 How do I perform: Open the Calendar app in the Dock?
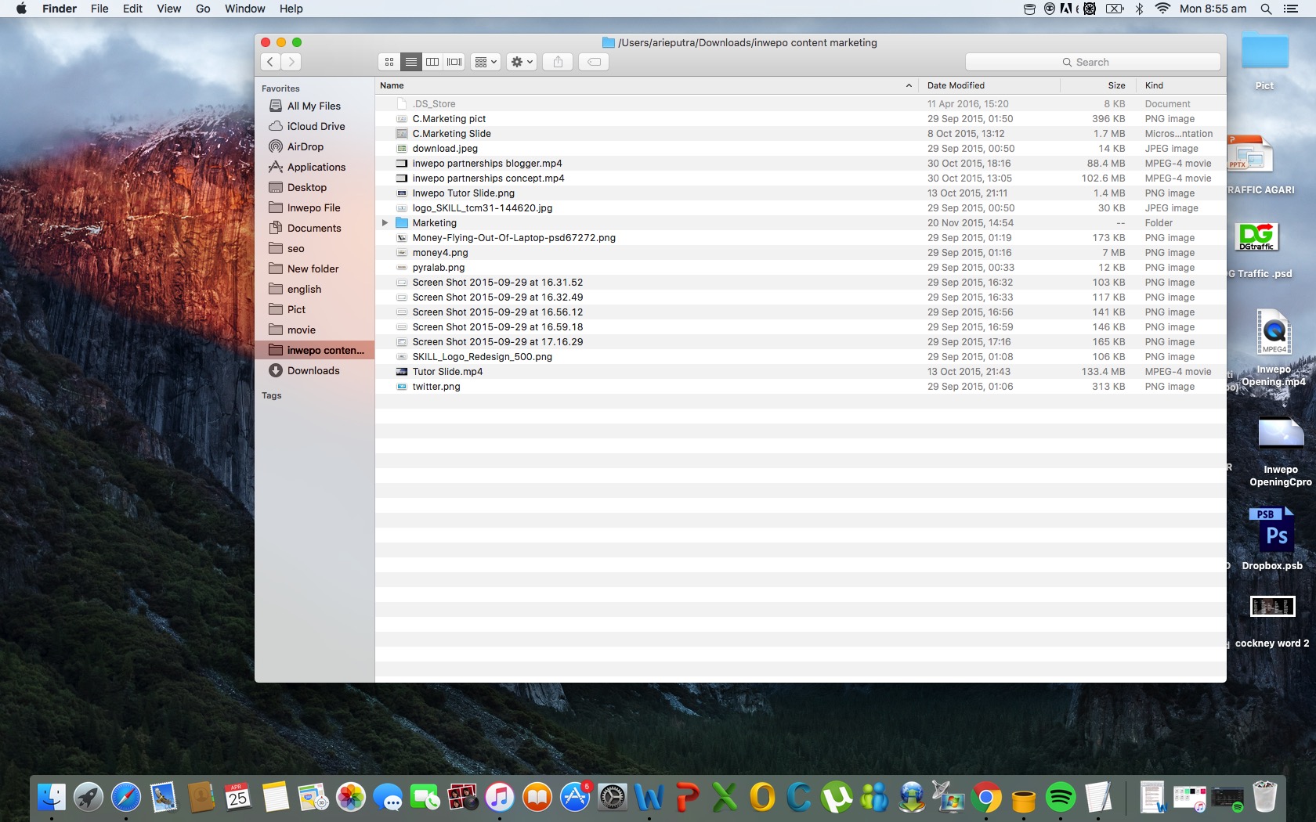coord(238,798)
